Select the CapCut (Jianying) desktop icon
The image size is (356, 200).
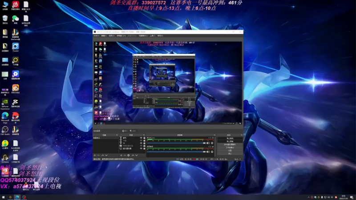click(16, 103)
